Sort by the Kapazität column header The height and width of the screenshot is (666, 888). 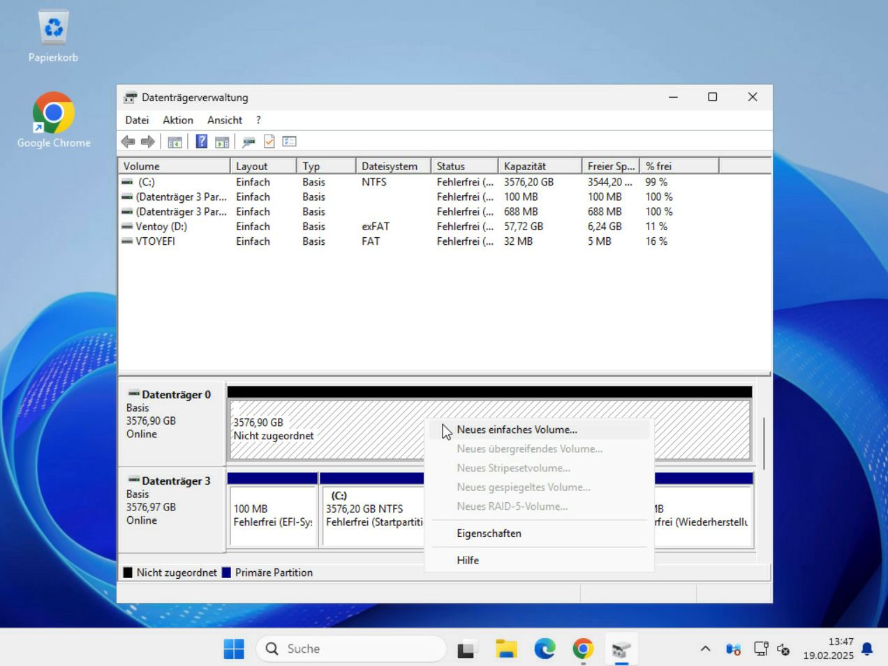(540, 166)
